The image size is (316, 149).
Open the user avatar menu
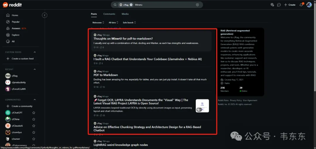pos(309,5)
